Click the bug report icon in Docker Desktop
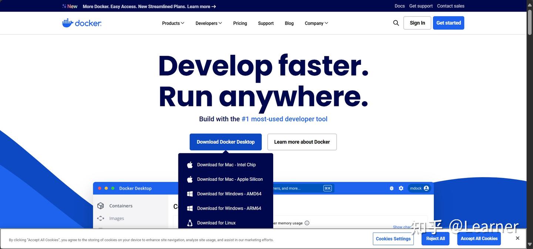The width and height of the screenshot is (533, 249). [x=391, y=188]
